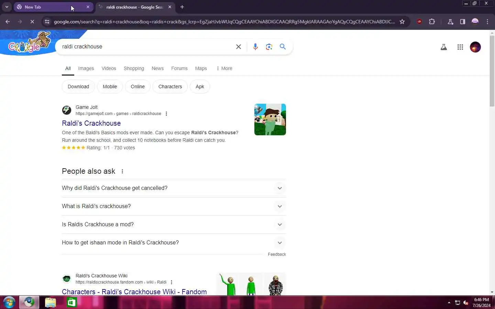495x309 pixels.
Task: Close the New Tab tab
Action: coord(88,7)
